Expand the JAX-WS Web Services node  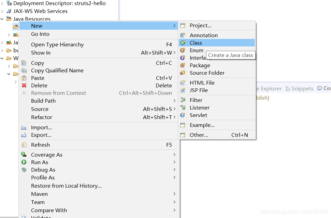tap(2, 11)
